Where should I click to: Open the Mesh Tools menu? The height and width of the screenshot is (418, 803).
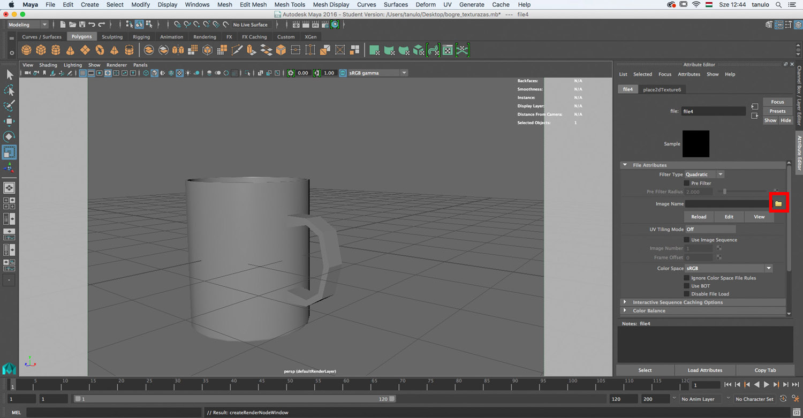click(x=289, y=5)
